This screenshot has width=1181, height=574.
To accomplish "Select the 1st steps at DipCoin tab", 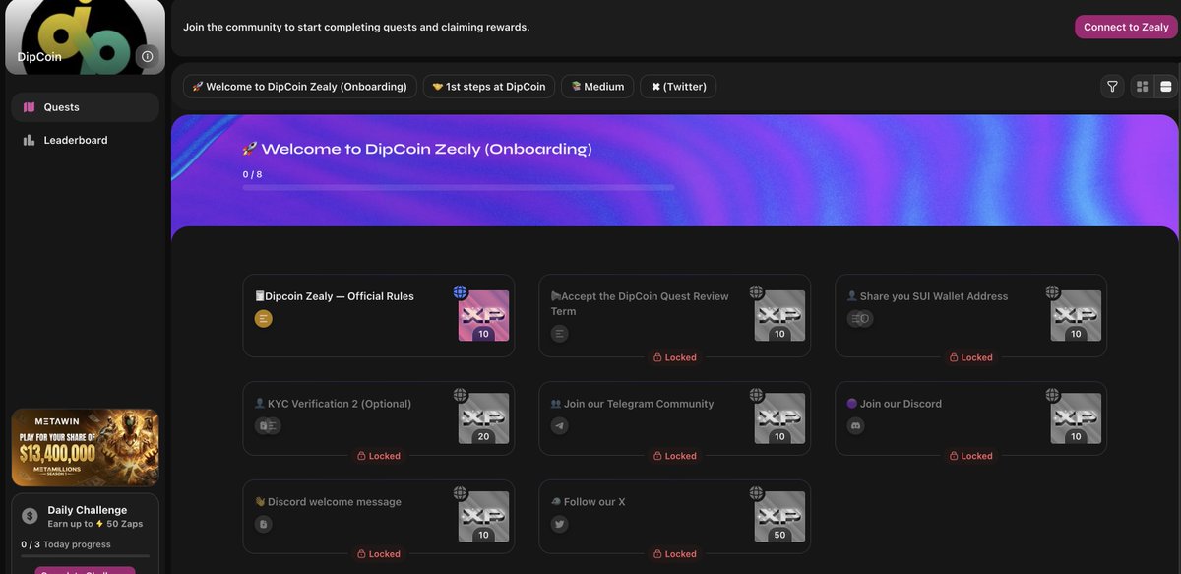I will pyautogui.click(x=489, y=87).
